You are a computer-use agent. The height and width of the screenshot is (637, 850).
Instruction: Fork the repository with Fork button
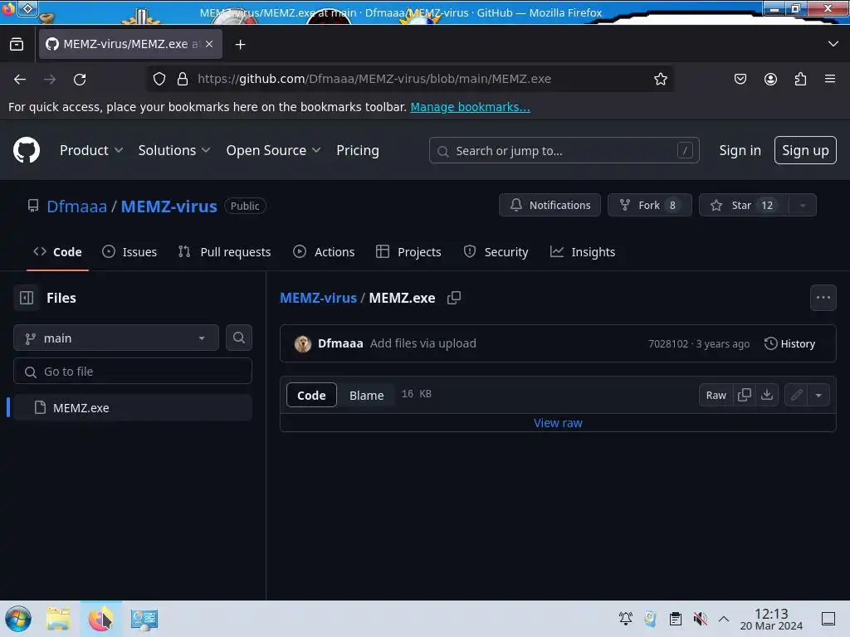pyautogui.click(x=649, y=206)
